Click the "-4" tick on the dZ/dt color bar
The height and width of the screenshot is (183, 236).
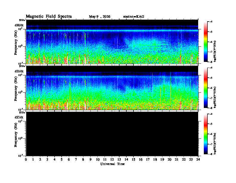click(211, 114)
